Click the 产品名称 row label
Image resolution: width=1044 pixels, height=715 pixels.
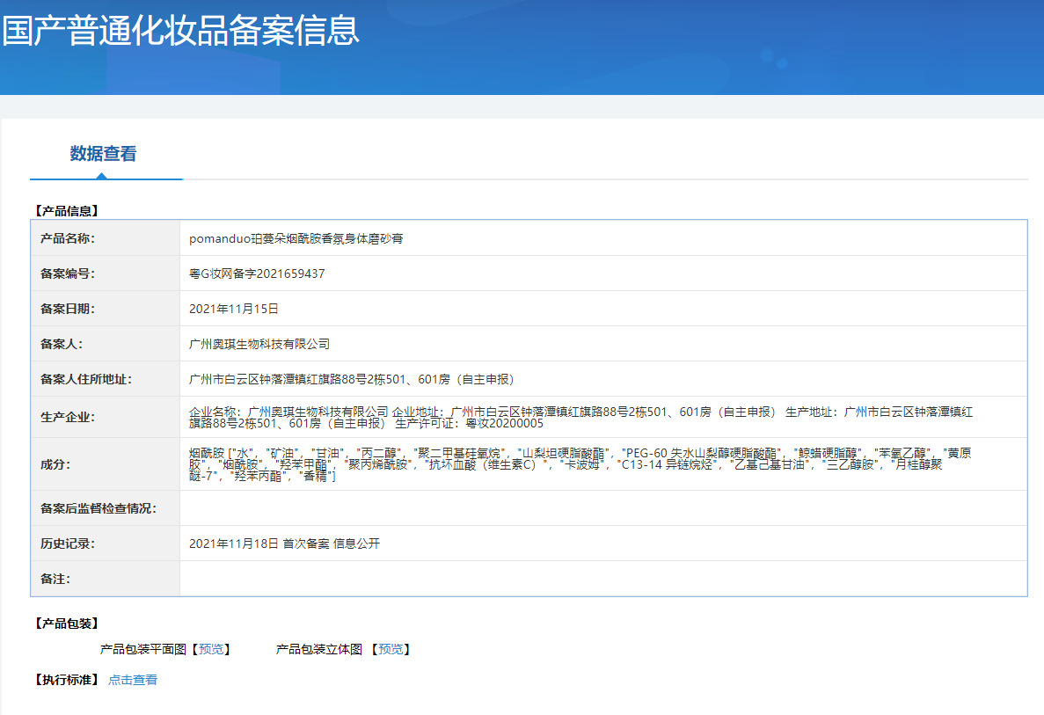68,238
